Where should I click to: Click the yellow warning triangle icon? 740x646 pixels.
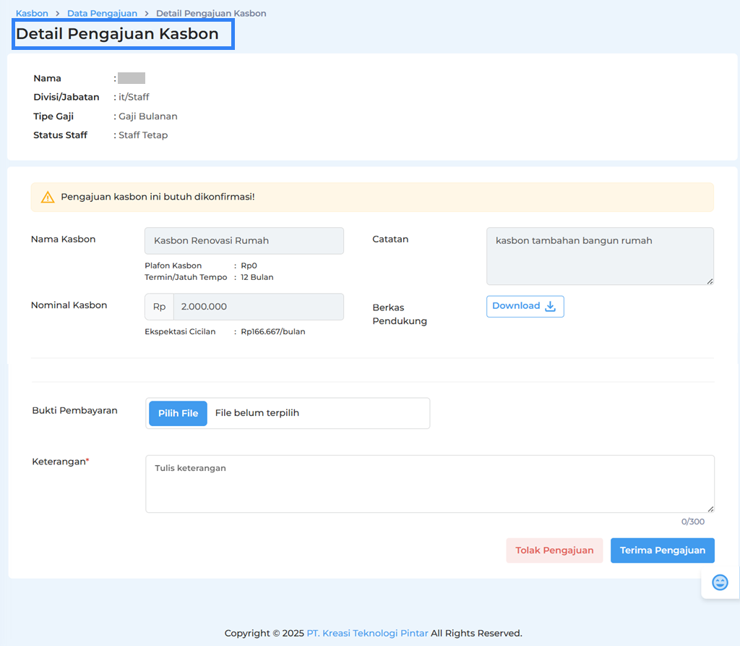(48, 197)
